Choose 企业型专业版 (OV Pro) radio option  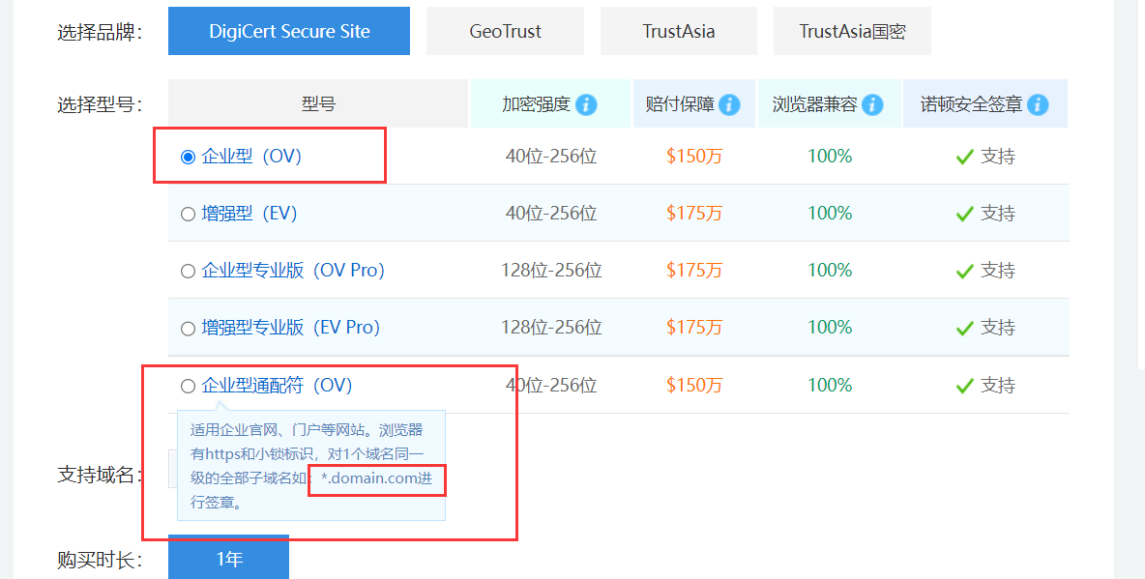(x=188, y=271)
